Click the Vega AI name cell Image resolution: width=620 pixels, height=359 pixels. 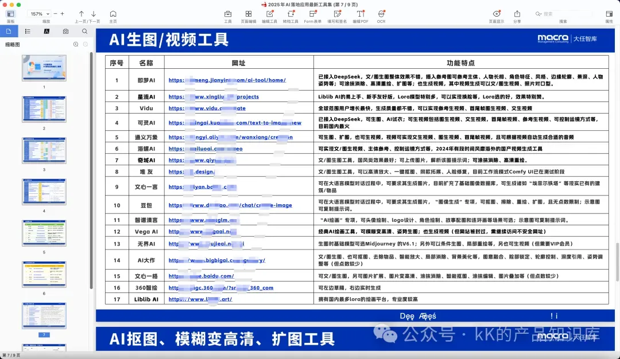146,232
